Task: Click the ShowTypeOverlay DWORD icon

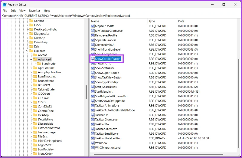Action: [93, 82]
